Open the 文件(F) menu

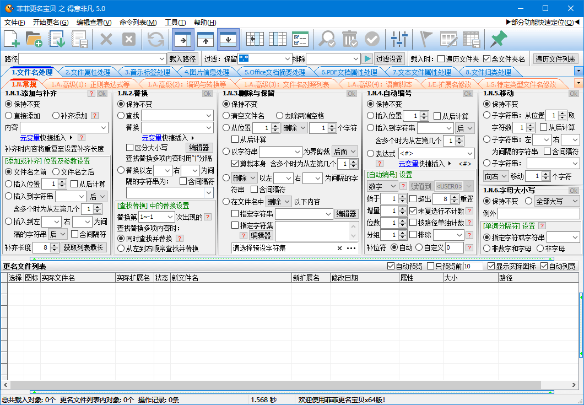pos(14,23)
